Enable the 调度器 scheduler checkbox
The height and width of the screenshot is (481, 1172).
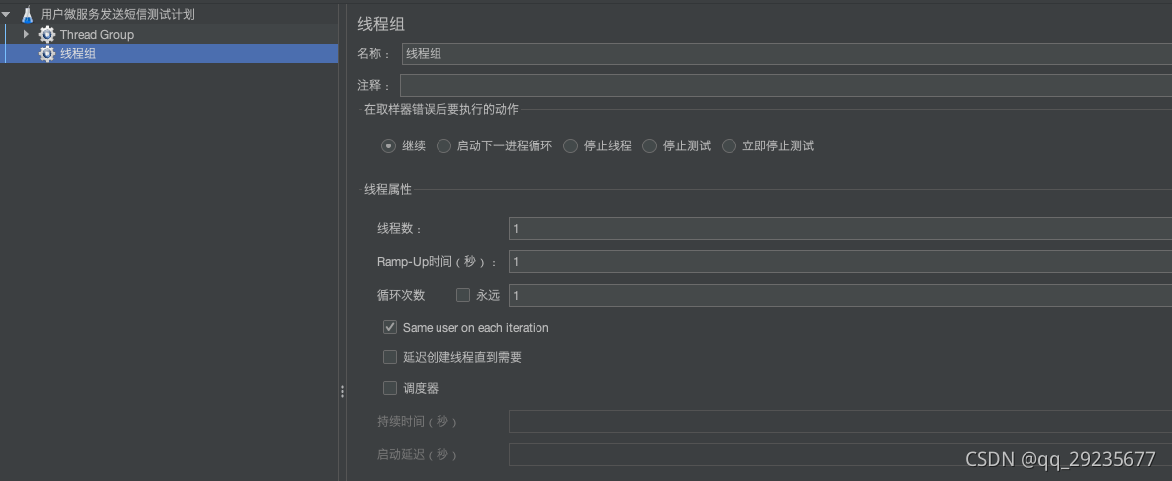(x=390, y=388)
